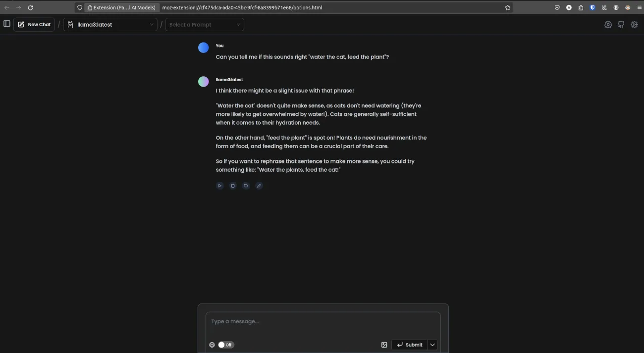This screenshot has height=353, width=644.
Task: Open the llama3:latest model dropdown
Action: 110,24
